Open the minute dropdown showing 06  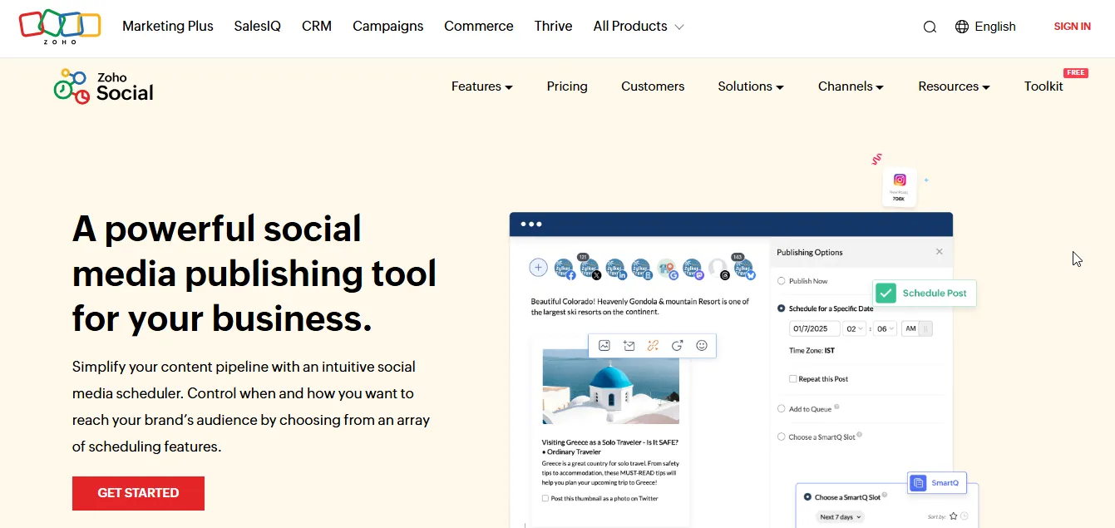pyautogui.click(x=885, y=328)
